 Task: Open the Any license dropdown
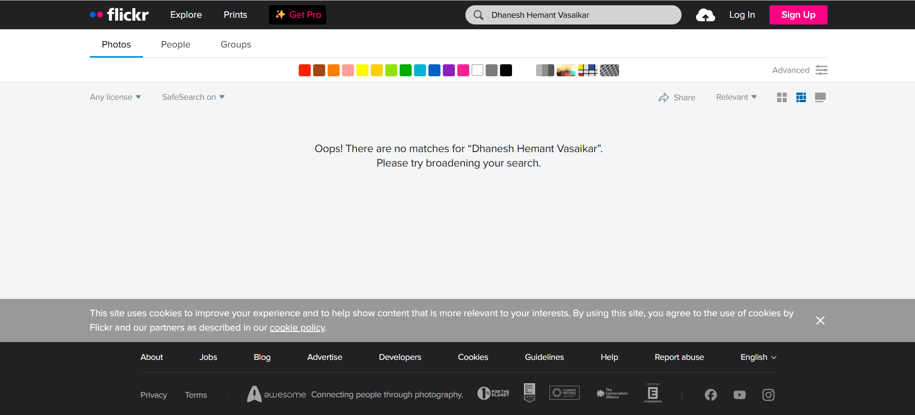[115, 97]
